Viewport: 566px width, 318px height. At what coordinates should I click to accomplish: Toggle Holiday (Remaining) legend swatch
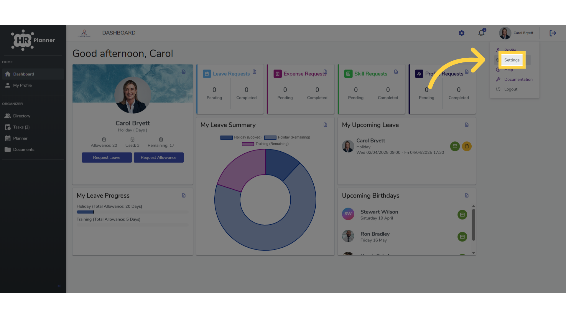pos(270,138)
